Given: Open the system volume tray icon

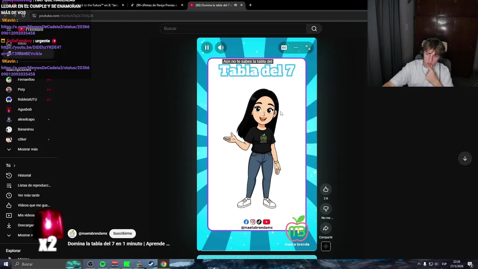Looking at the screenshot, I should coord(436,264).
